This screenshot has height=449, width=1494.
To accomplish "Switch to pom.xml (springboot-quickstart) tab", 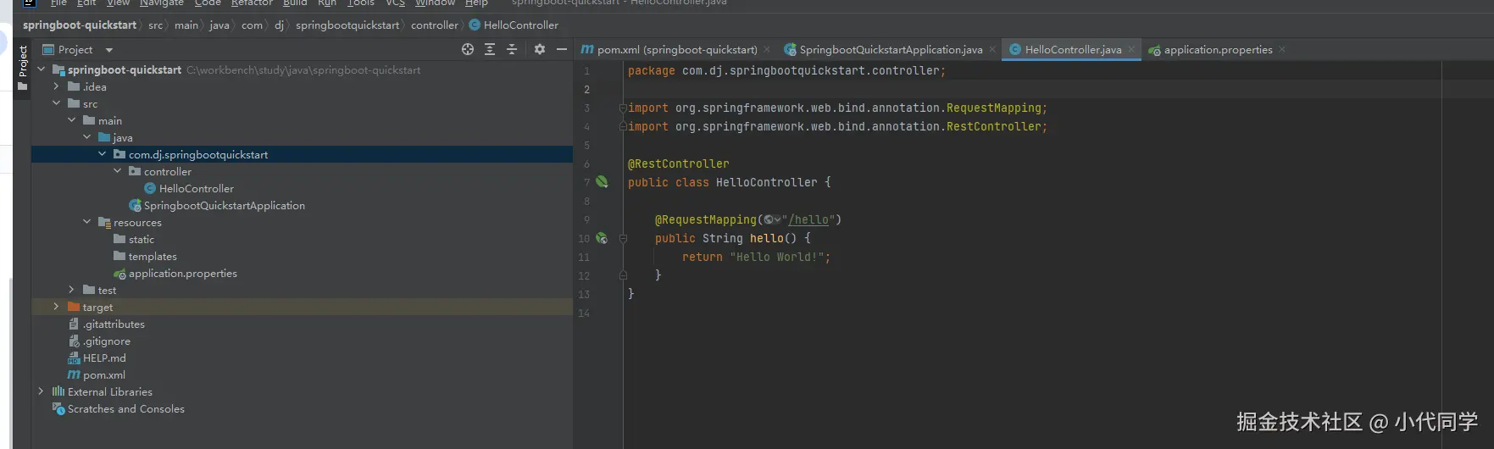I will tap(676, 49).
